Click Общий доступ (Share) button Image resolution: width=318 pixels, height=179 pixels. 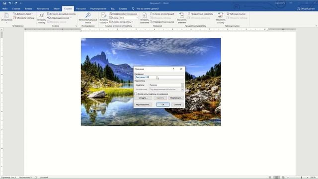[x=306, y=9]
